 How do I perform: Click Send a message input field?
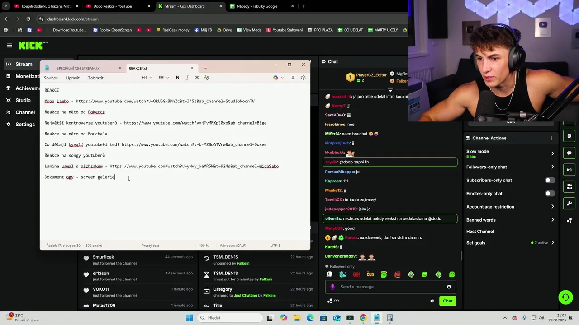(390, 287)
